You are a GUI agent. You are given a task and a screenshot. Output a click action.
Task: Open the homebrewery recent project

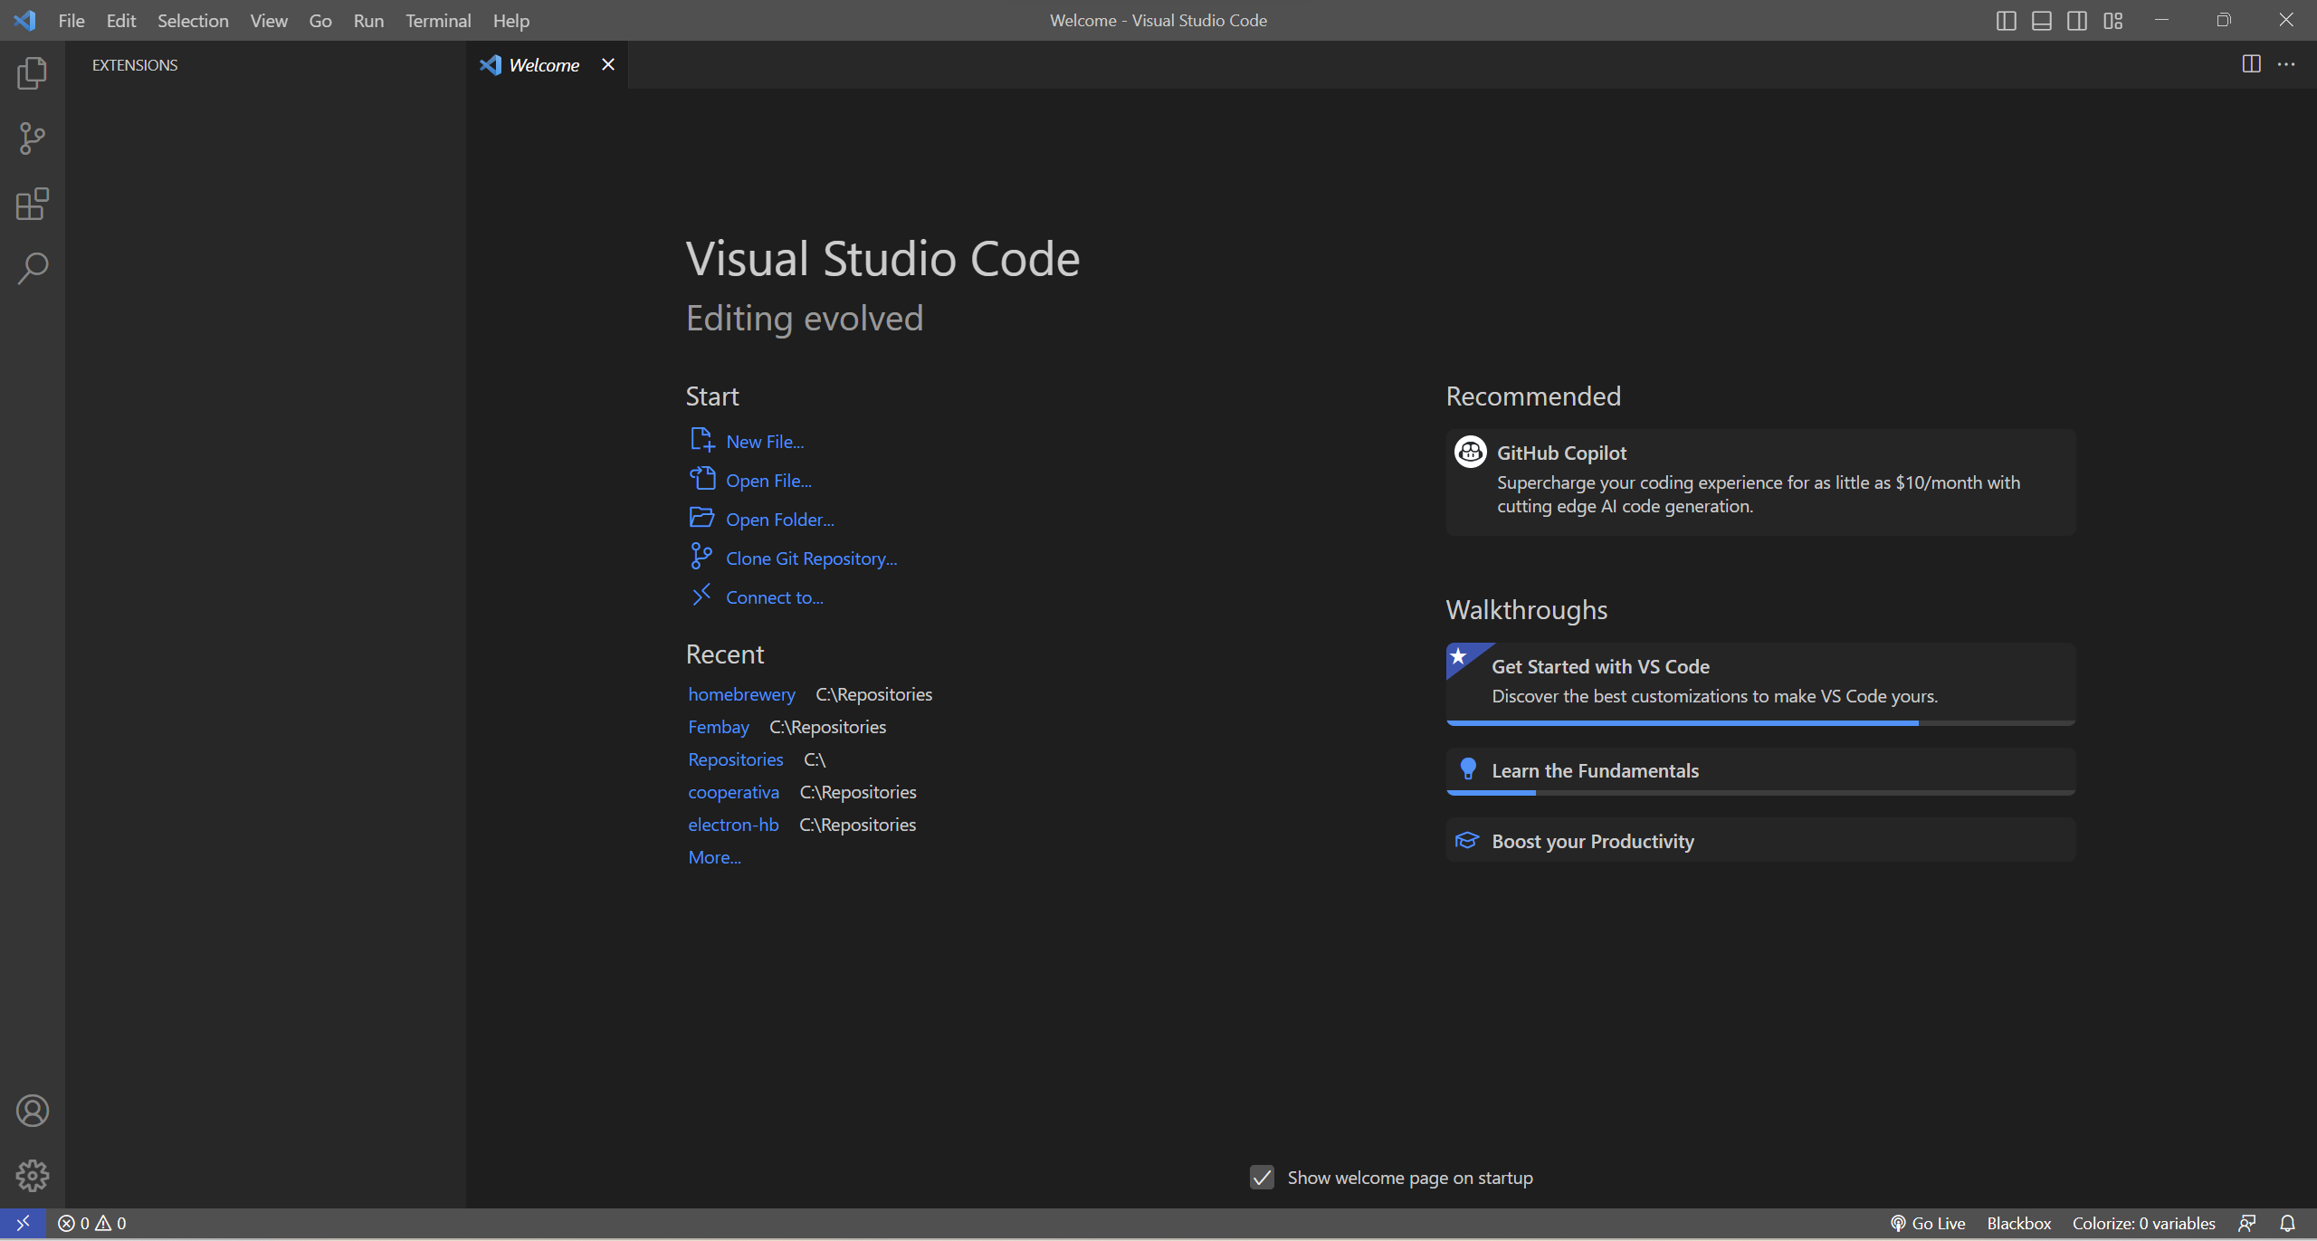click(x=741, y=693)
